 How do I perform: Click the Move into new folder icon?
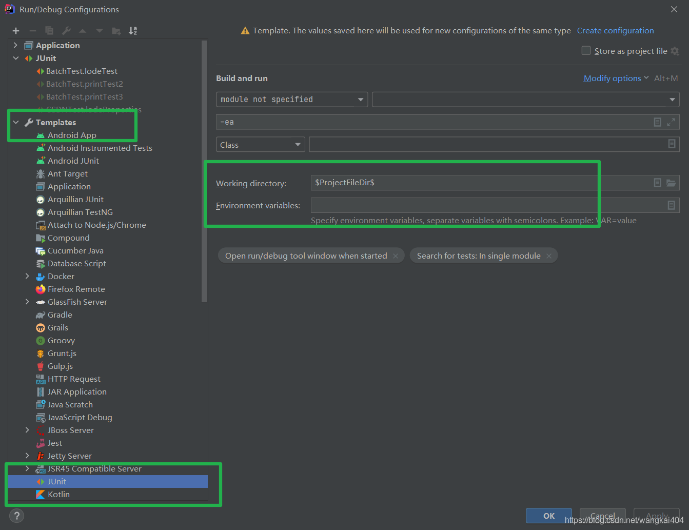pyautogui.click(x=116, y=31)
